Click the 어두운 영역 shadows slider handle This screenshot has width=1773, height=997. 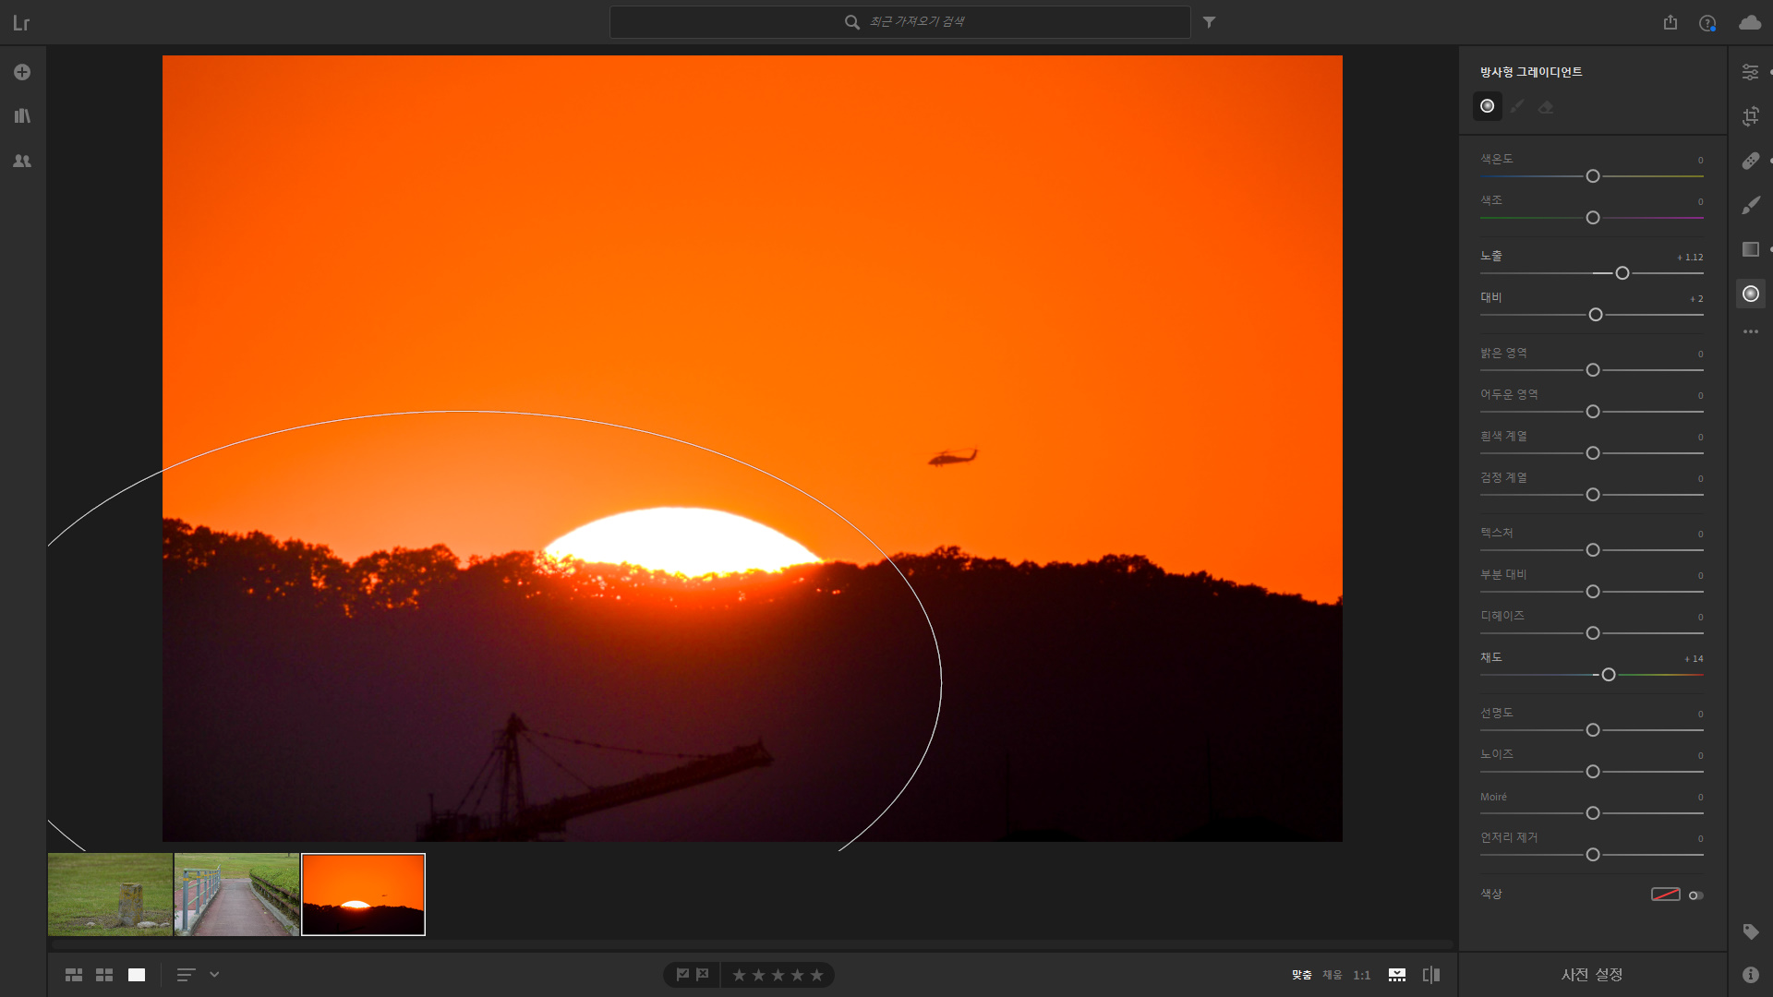pos(1593,412)
